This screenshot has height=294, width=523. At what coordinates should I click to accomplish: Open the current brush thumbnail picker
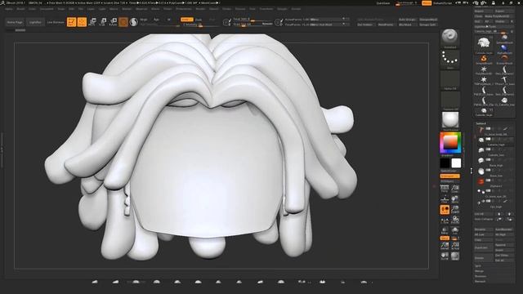(450, 38)
